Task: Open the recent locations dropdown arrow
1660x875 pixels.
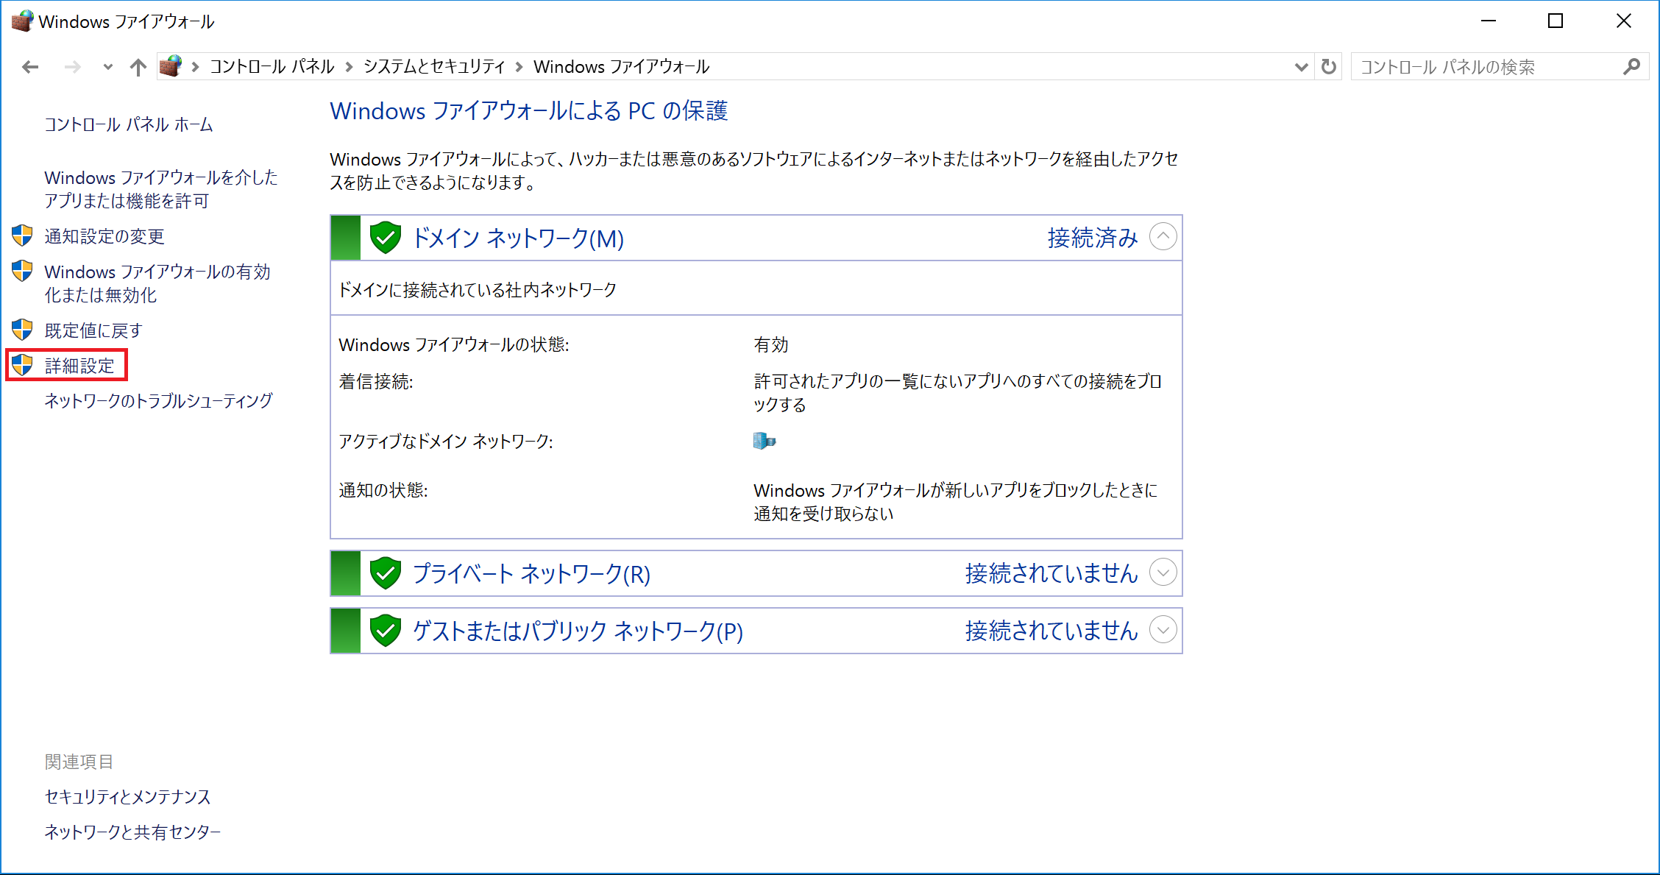Action: coord(108,67)
